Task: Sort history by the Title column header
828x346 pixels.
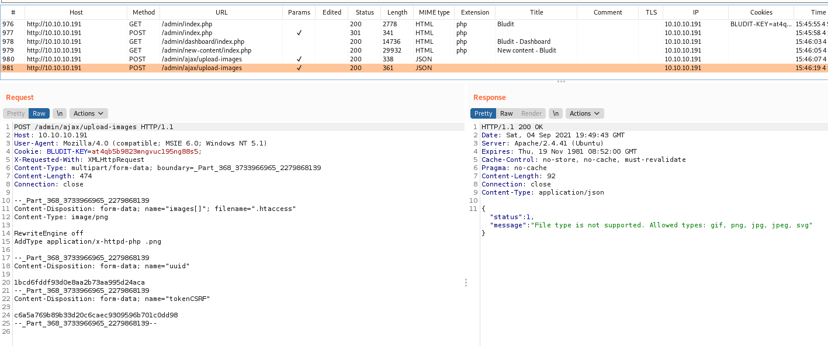Action: [536, 12]
